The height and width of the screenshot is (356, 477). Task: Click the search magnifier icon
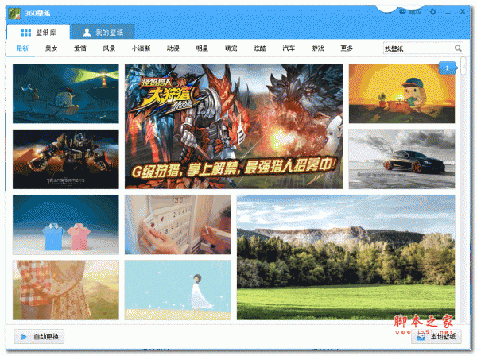tap(458, 48)
